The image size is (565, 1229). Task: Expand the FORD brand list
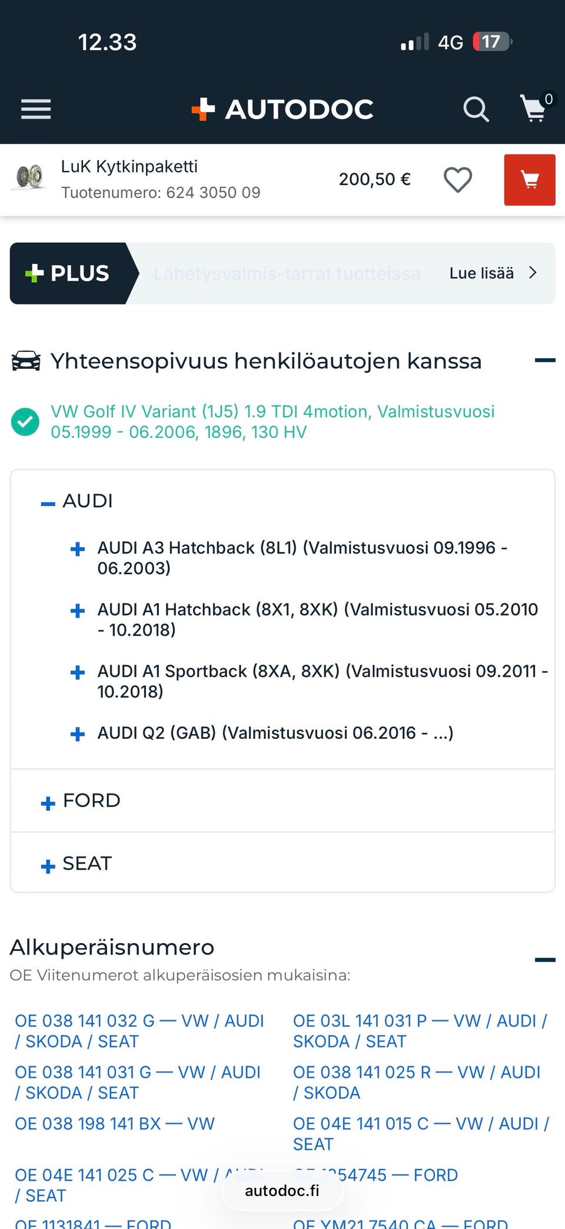(x=48, y=802)
